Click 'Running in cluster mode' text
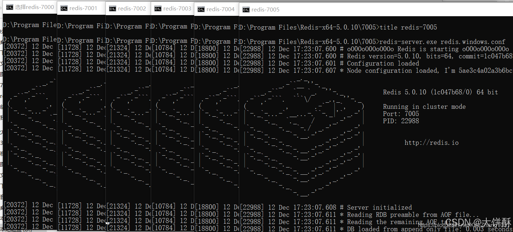The height and width of the screenshot is (232, 513). point(424,107)
